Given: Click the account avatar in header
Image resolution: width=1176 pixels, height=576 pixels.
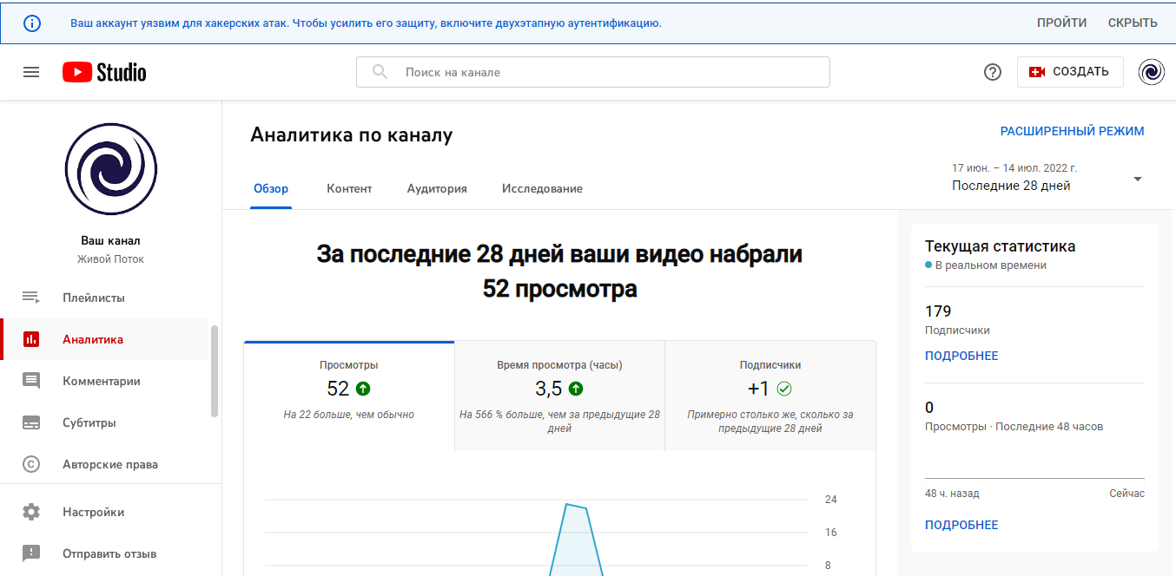Looking at the screenshot, I should 1152,72.
